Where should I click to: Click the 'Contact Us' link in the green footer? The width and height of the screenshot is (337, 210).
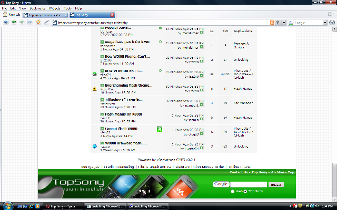(239, 172)
